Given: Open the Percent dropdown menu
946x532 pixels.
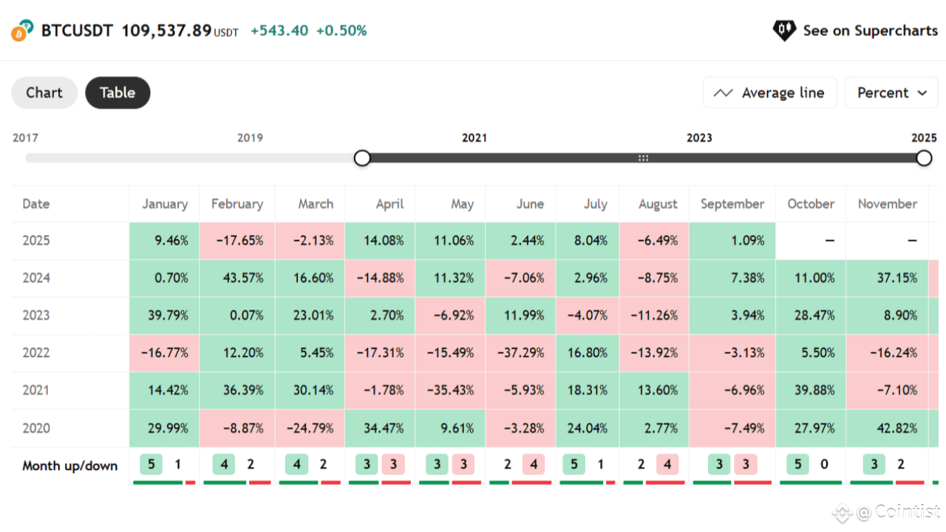Looking at the screenshot, I should click(891, 93).
